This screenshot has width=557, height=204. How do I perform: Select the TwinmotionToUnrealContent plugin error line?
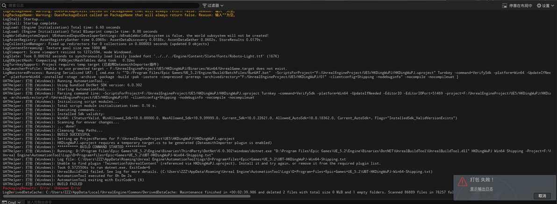pos(187,163)
